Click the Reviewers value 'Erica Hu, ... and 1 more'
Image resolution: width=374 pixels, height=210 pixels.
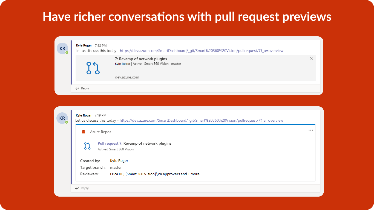[155, 174]
